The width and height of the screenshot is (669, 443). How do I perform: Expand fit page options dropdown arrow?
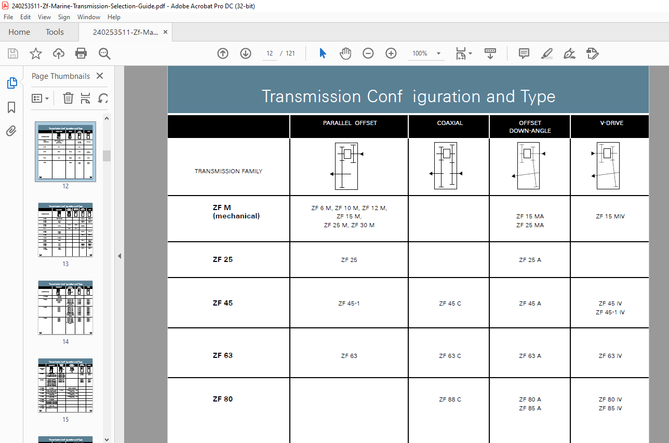(471, 53)
